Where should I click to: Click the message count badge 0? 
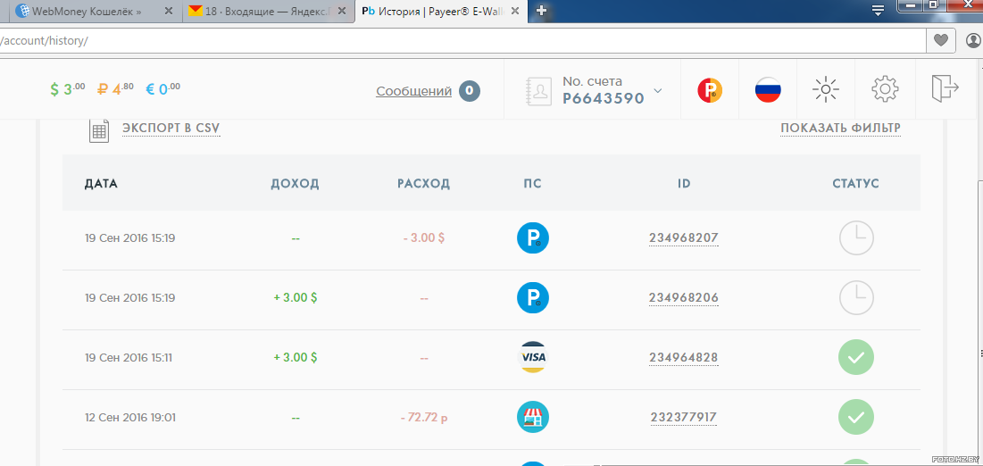[470, 91]
